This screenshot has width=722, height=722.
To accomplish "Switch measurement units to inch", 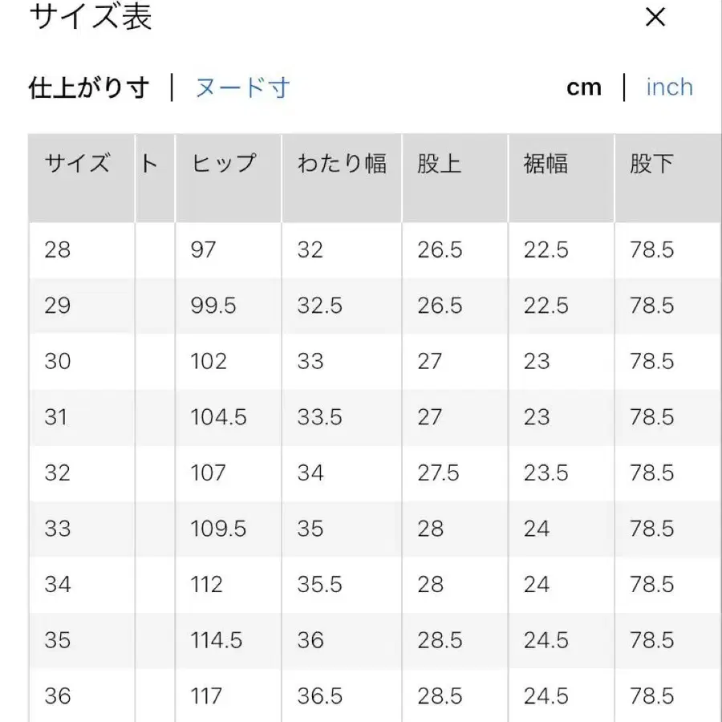I will pyautogui.click(x=669, y=87).
